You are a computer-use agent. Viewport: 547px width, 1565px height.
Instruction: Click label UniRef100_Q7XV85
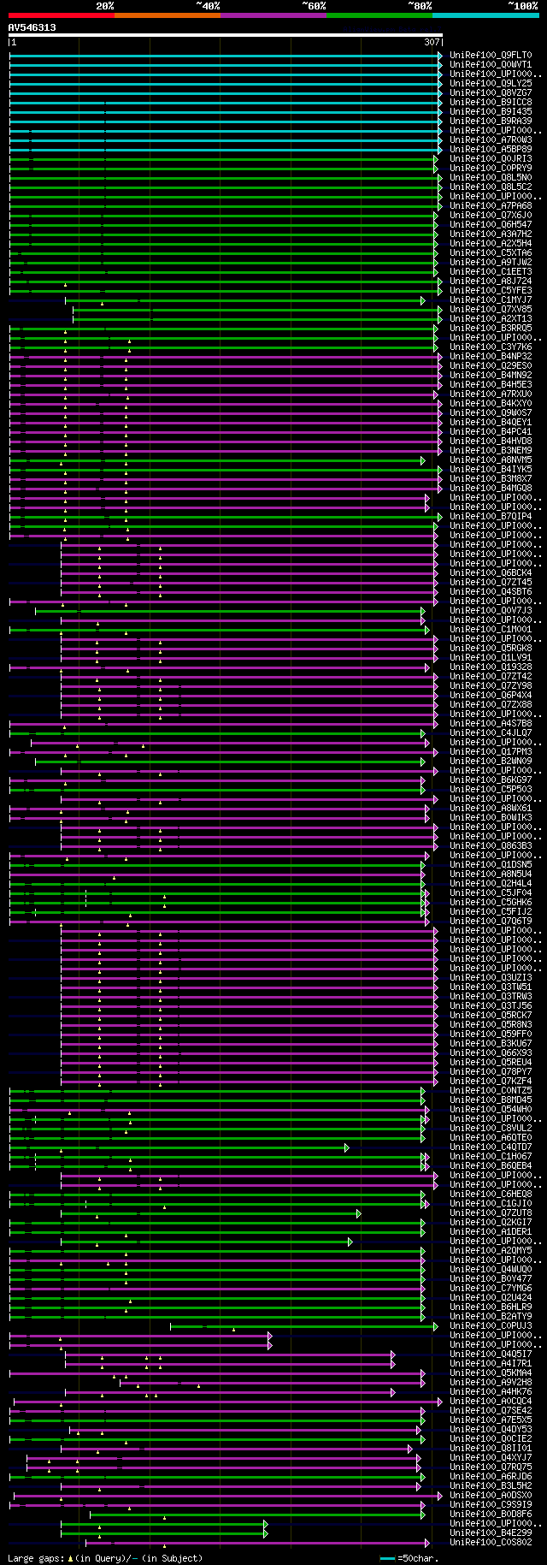point(491,310)
